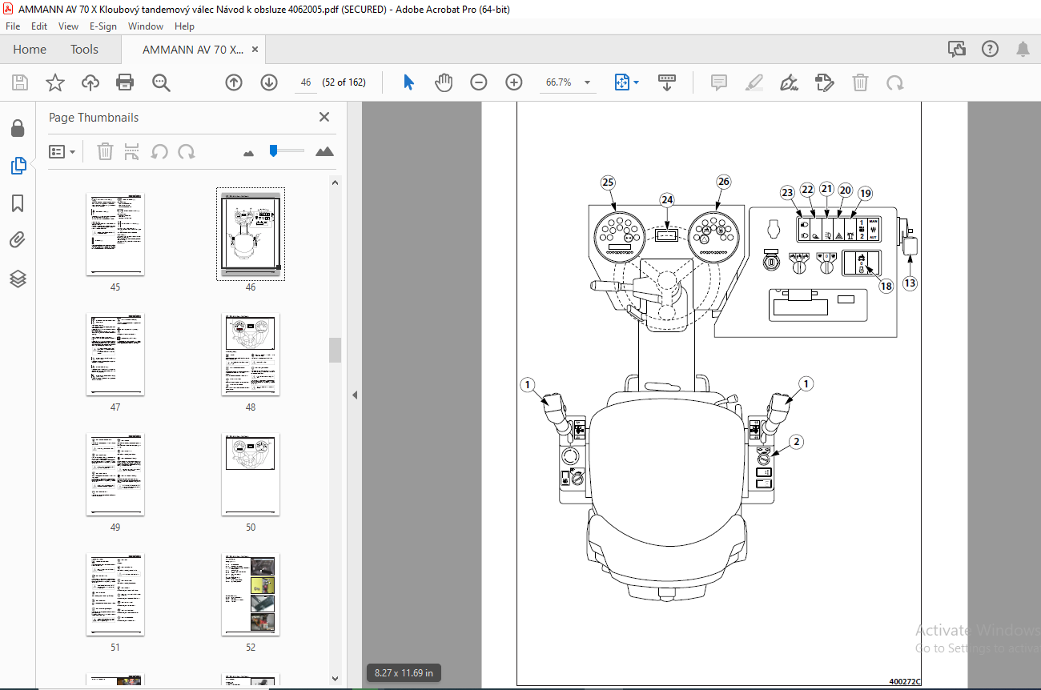Select page 51 thumbnail
Image resolution: width=1041 pixels, height=690 pixels.
[115, 595]
